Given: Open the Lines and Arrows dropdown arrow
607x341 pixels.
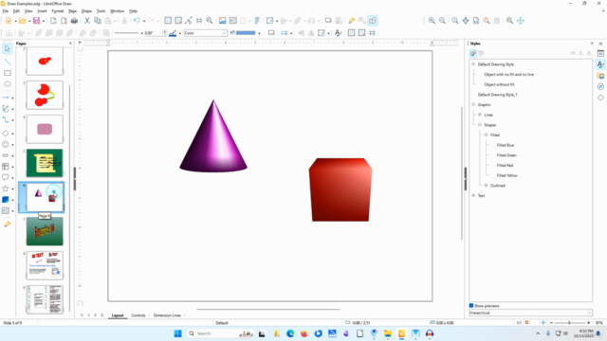Looking at the screenshot, I should [12, 98].
